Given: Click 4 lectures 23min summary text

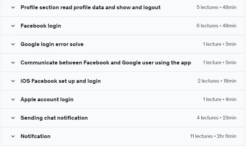Looking at the screenshot, I should (217, 118).
